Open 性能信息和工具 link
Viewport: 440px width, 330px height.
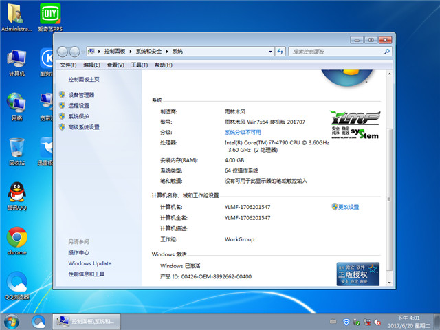pos(87,274)
